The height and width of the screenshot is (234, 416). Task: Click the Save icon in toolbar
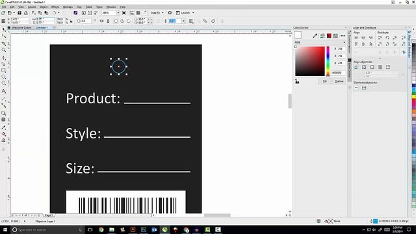19,13
